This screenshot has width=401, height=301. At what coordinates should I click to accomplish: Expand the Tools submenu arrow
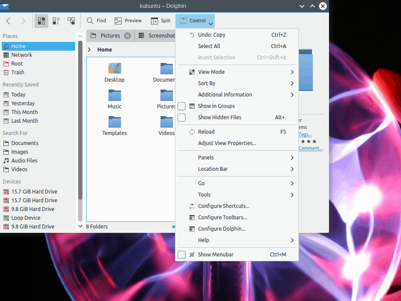coord(292,195)
